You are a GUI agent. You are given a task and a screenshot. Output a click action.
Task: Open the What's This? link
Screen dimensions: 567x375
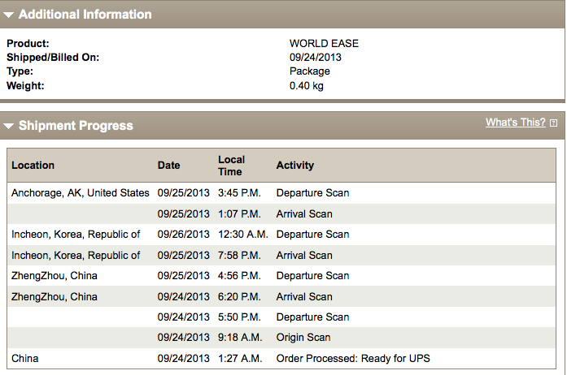point(515,123)
